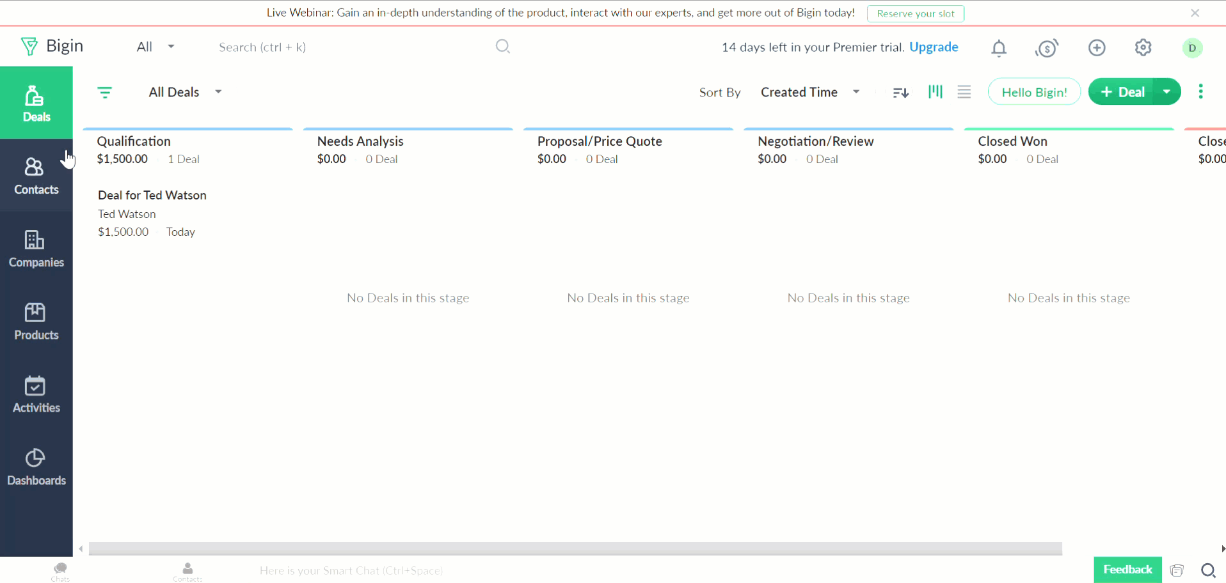
Task: Click the scroll right arrow
Action: coord(1223,548)
